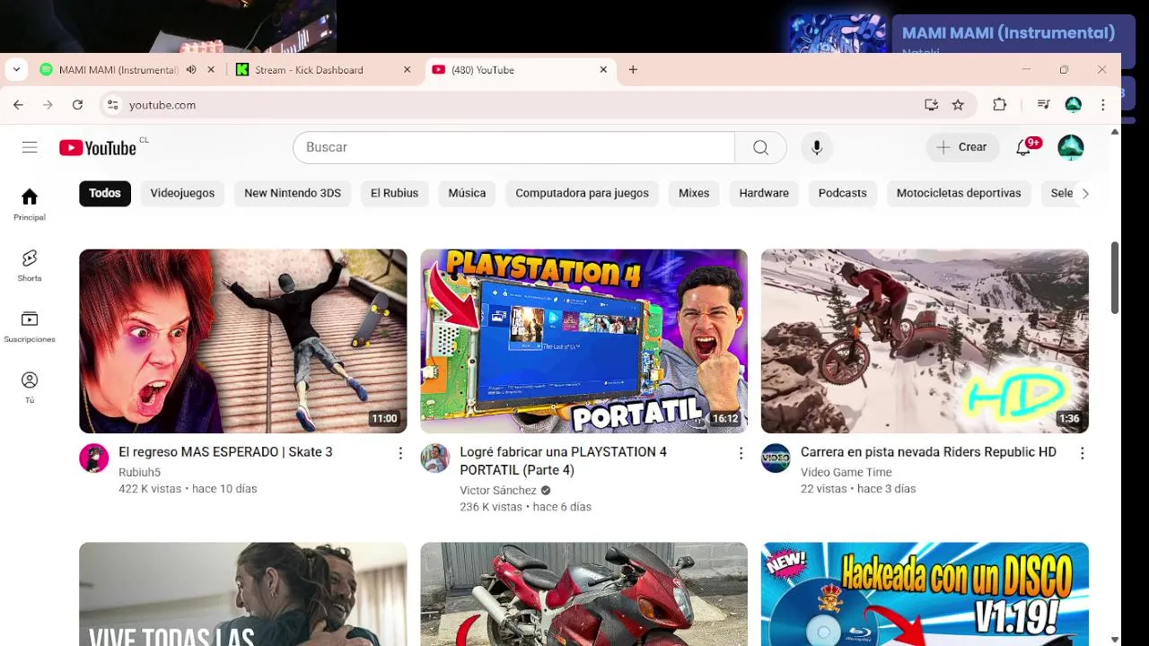
Task: Open the VIVE TODAS LAS thumbnail
Action: click(x=243, y=594)
